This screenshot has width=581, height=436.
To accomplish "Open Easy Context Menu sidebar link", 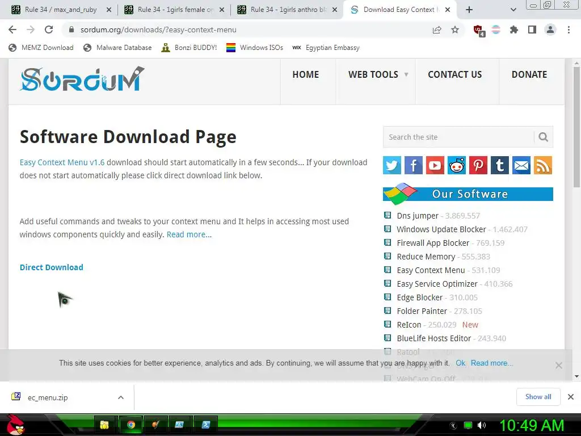I will point(431,270).
